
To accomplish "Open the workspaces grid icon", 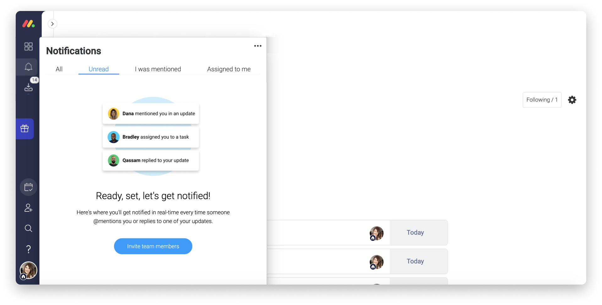I will point(28,46).
